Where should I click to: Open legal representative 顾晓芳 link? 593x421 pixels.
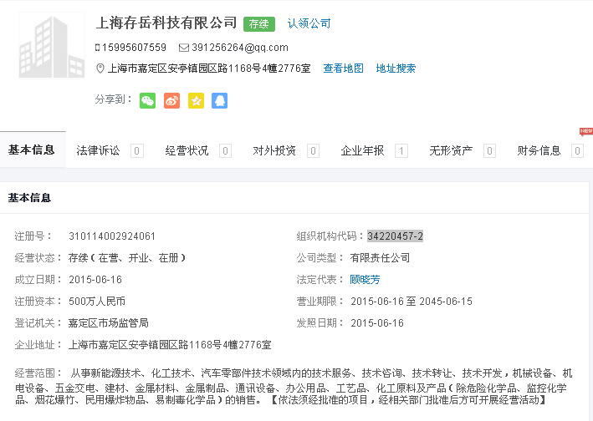pos(365,280)
